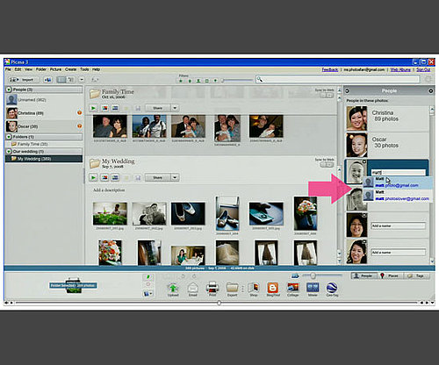The image size is (439, 365).
Task: Click the Upload icon in bottom toolbar
Action: (x=173, y=290)
